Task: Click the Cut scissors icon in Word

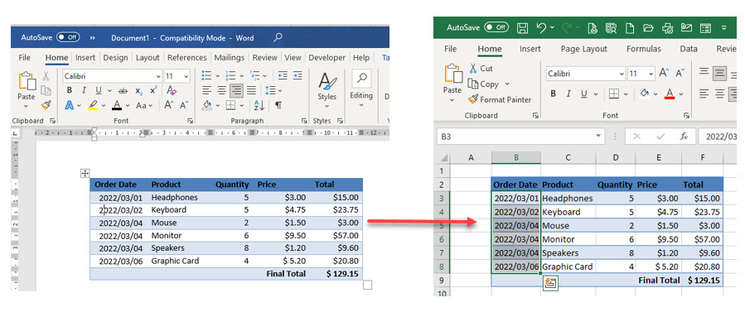Action: (46, 76)
